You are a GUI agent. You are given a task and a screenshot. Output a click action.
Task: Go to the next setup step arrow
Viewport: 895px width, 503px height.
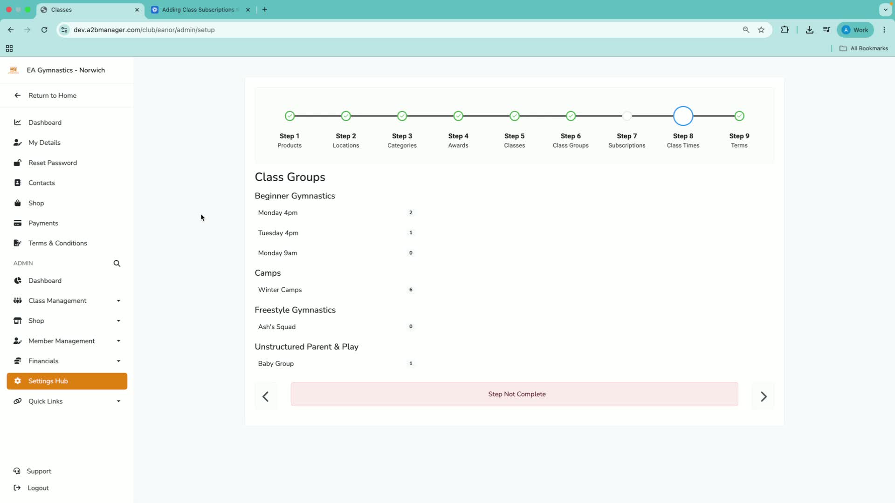coord(764,396)
